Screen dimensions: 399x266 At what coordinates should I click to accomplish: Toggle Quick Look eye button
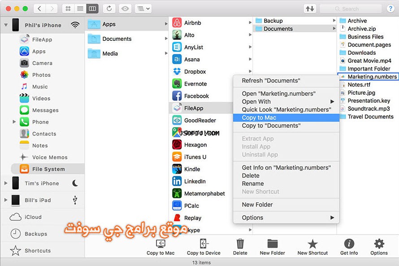[x=125, y=9]
